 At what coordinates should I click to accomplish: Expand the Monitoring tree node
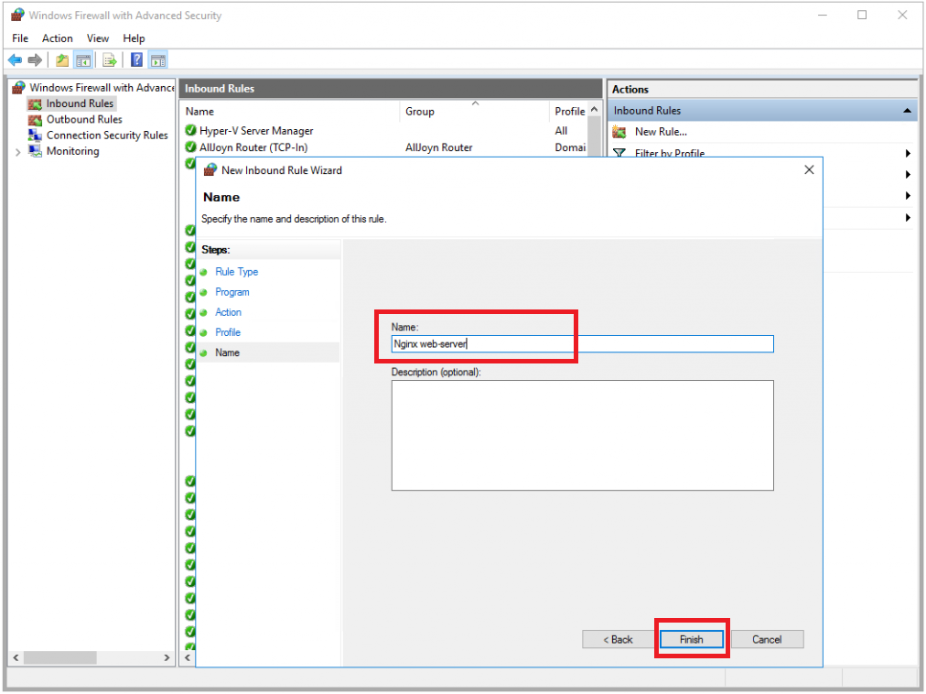(x=17, y=152)
